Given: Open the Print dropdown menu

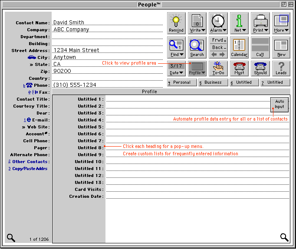Looking at the screenshot, I should click(x=260, y=23).
